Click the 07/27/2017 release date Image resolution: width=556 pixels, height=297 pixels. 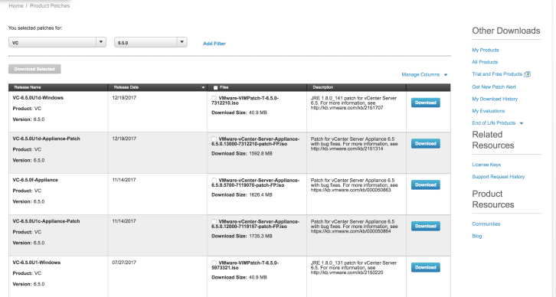click(x=124, y=263)
